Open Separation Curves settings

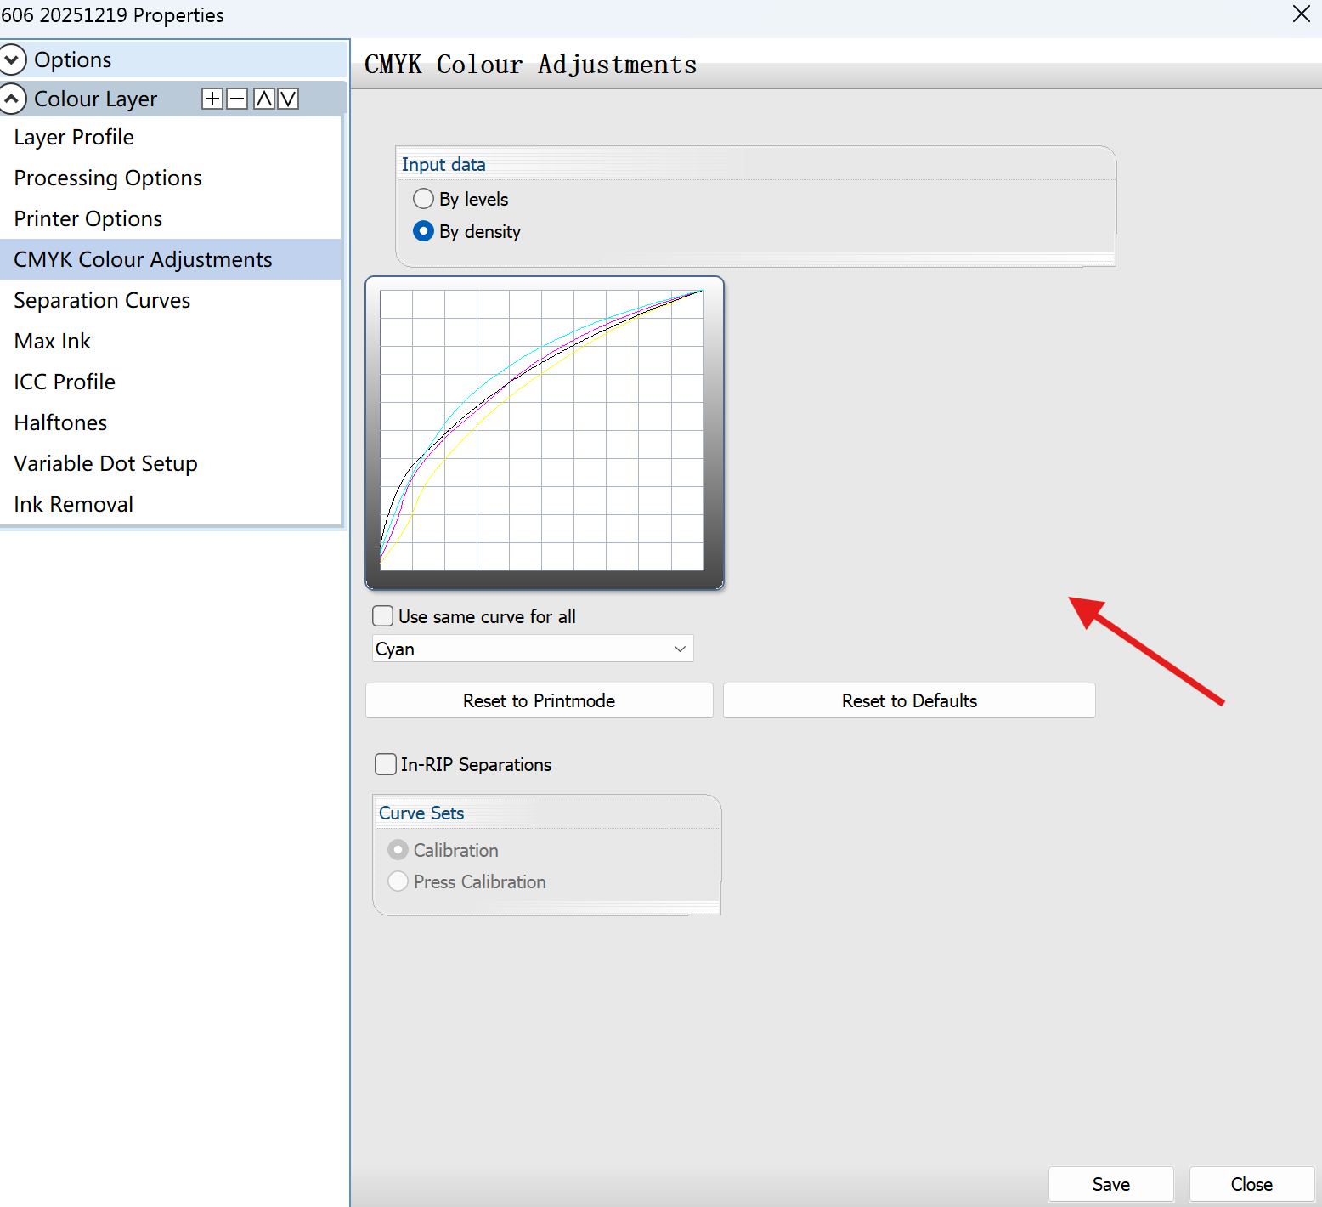[x=170, y=300]
